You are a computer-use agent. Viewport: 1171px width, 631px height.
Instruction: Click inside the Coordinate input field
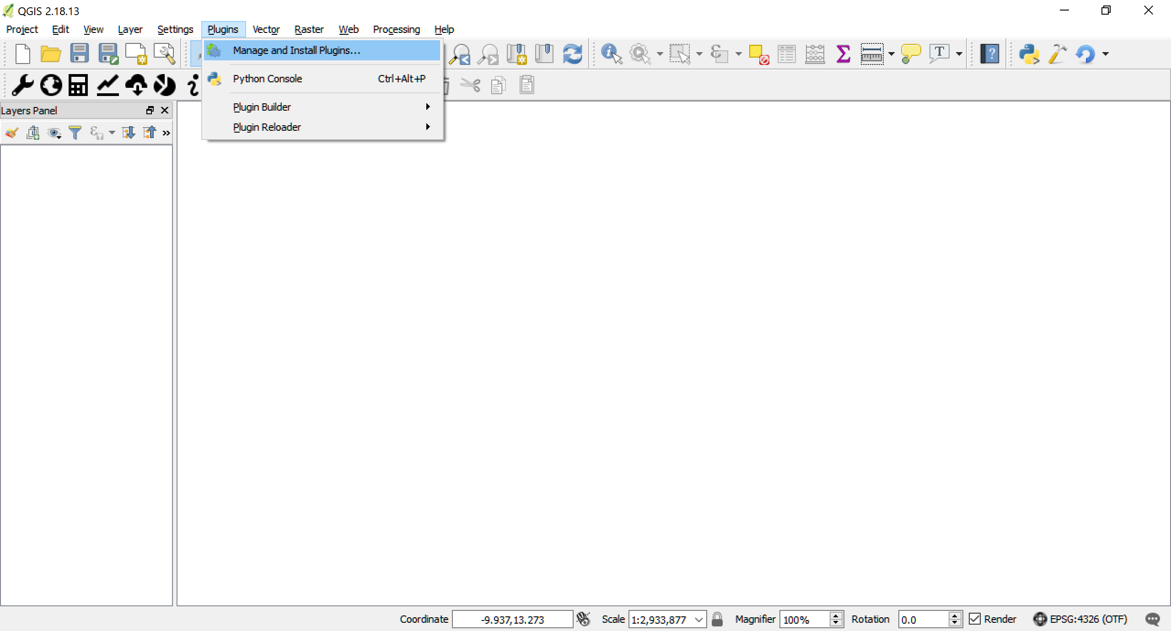click(512, 619)
